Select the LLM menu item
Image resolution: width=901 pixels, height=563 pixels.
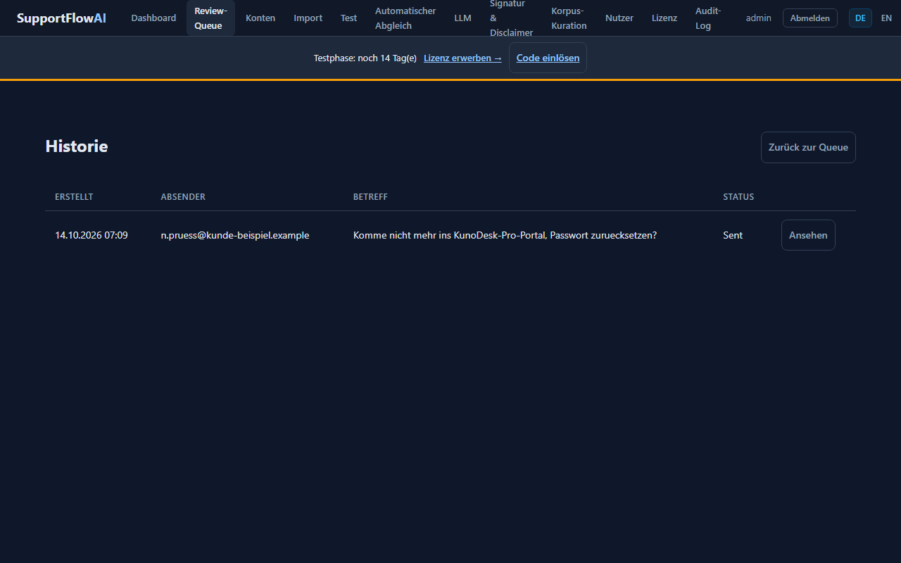pos(462,18)
